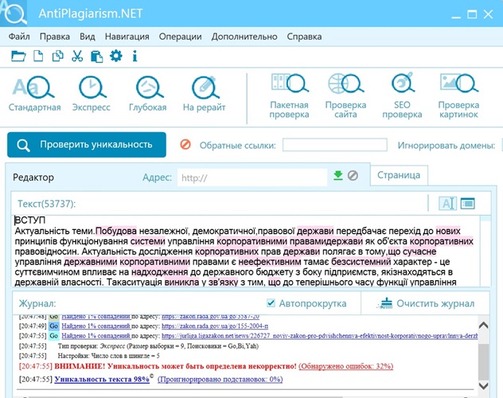Image resolution: width=503 pixels, height=398 pixels.
Task: Launch the На рерайт check
Action: coord(204,94)
